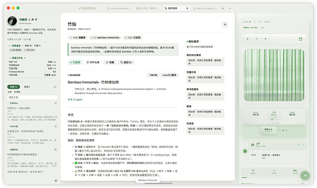Screen dimensions: 317x188
Task: Open the sidebar settings gear icon
Action: pyautogui.click(x=56, y=181)
